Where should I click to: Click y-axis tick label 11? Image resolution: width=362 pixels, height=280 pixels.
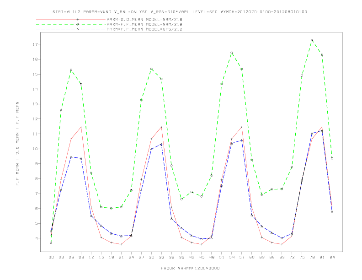click(35, 134)
